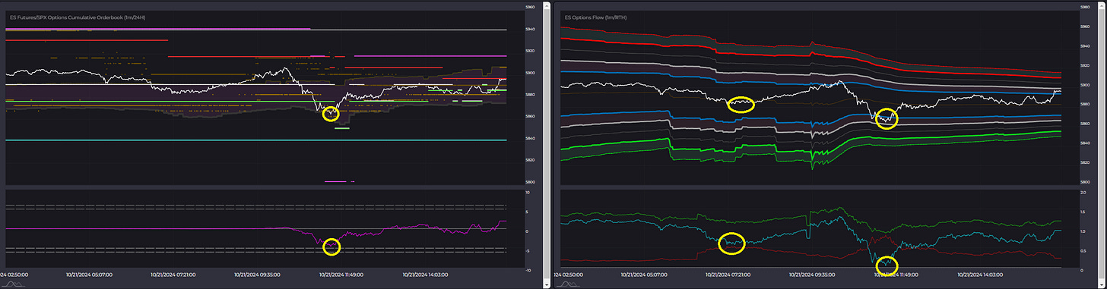Click the cyan horizontal level line on left chart

(x=255, y=140)
